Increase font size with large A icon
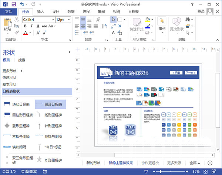222x175 pixels. [38, 33]
